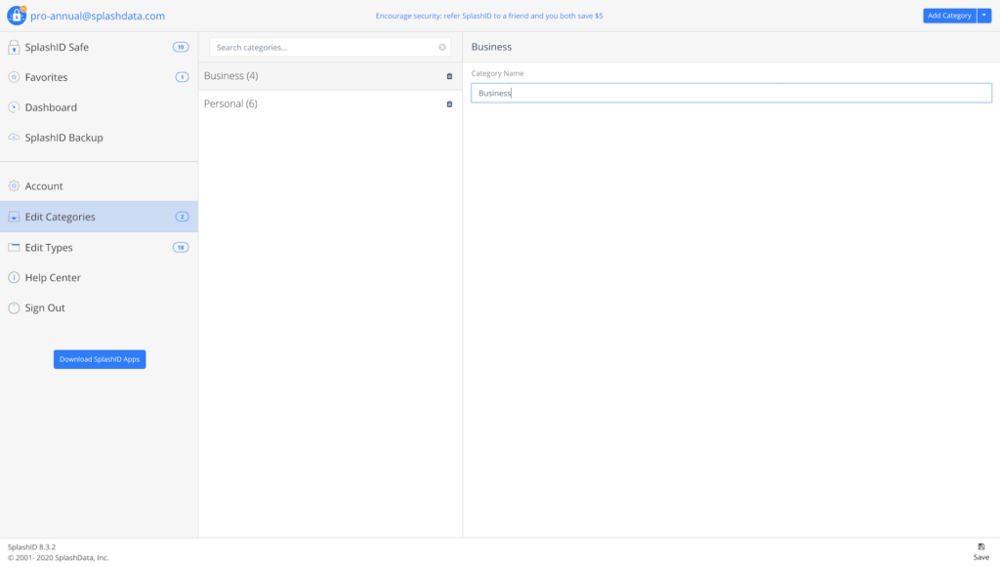
Task: Click the refer-a-friend promotional link
Action: pyautogui.click(x=489, y=17)
